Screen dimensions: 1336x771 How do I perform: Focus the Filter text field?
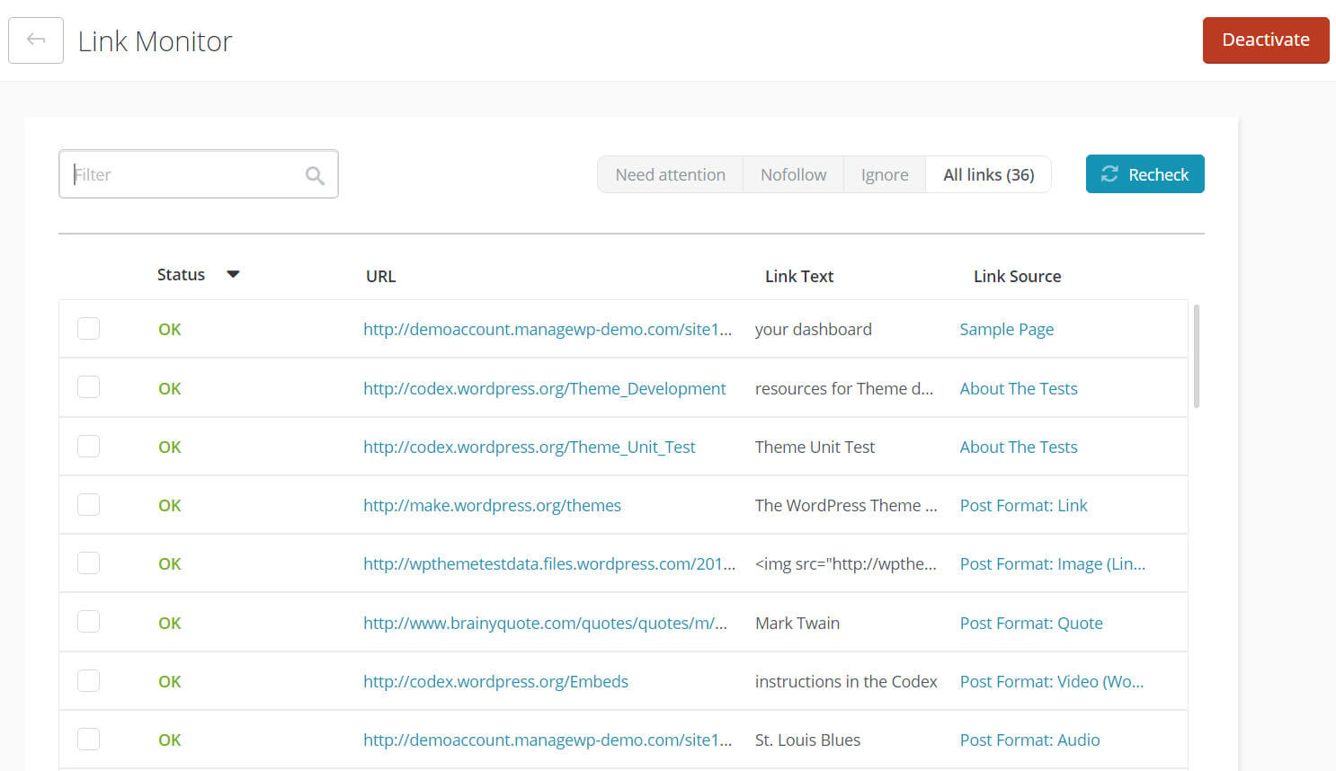tap(184, 174)
